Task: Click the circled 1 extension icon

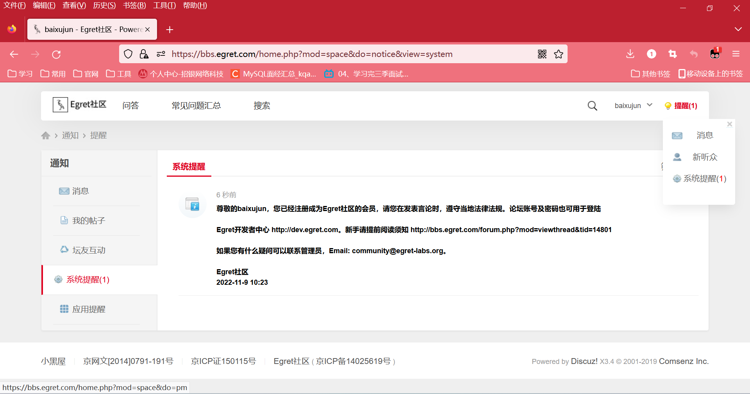Action: click(x=652, y=54)
